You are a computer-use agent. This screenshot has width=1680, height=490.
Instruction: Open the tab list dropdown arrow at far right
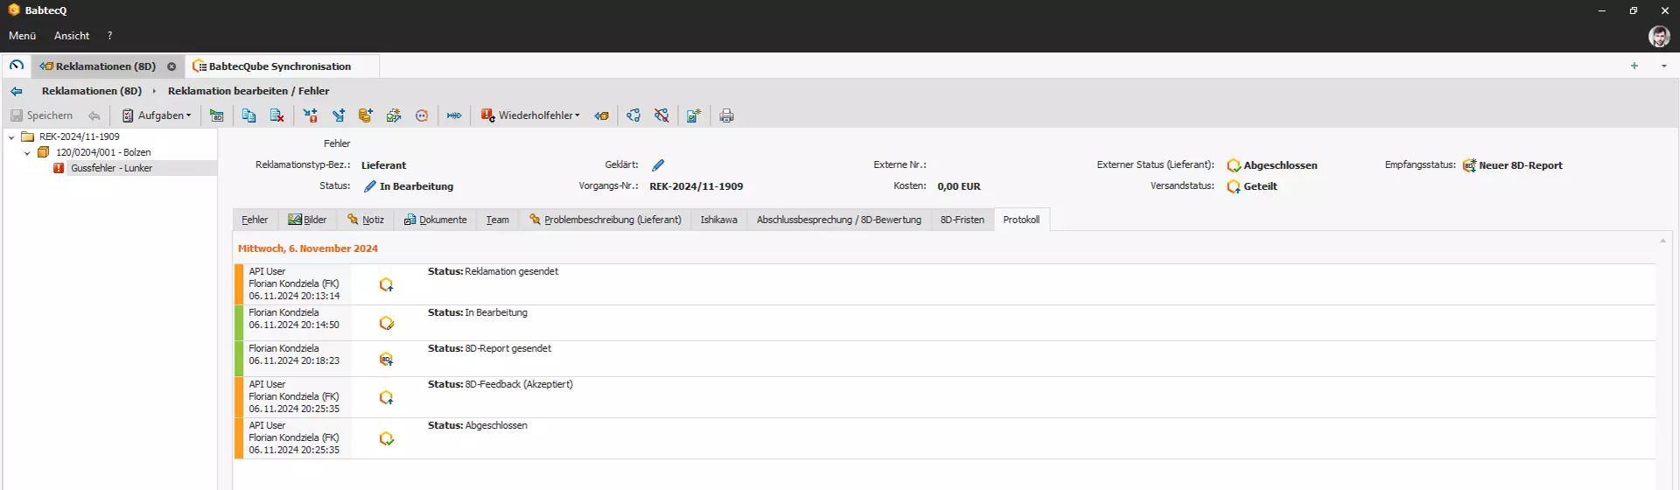click(x=1663, y=66)
